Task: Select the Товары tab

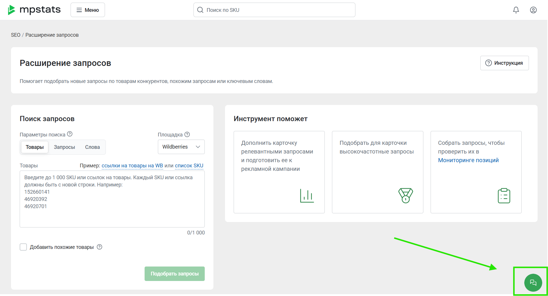Action: coord(35,147)
